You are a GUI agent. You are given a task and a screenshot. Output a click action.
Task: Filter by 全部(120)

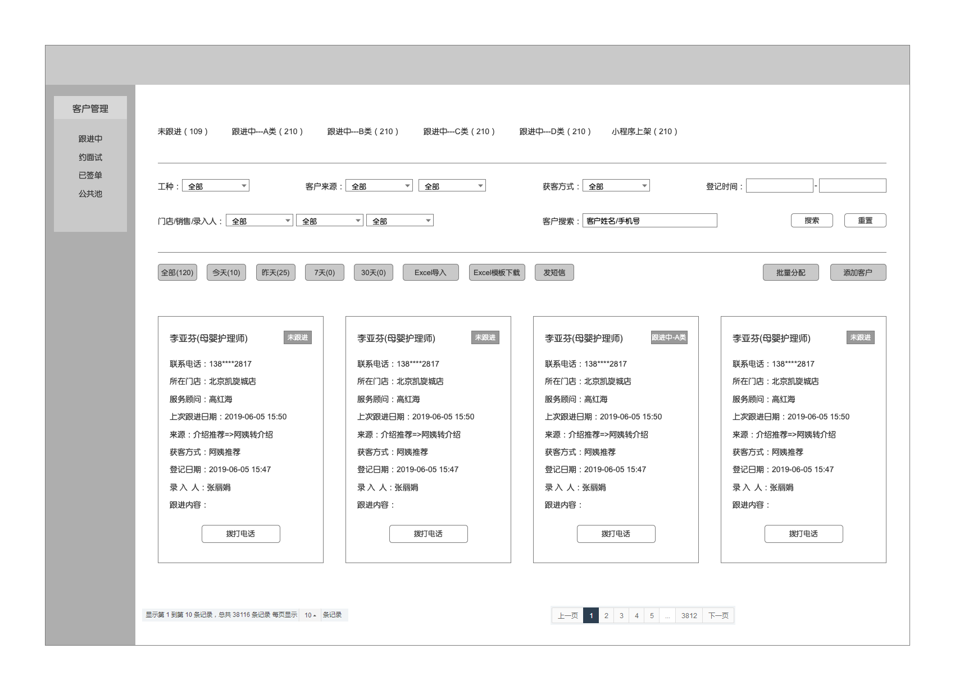pos(178,272)
